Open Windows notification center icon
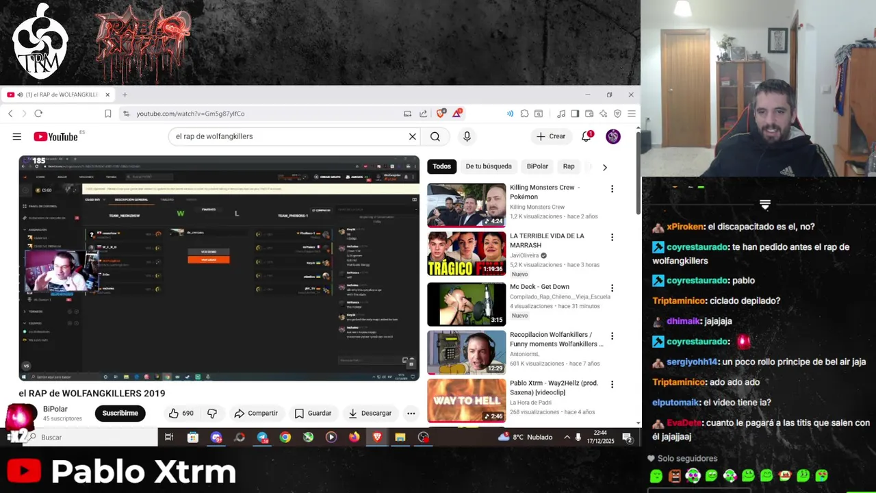 coord(628,438)
